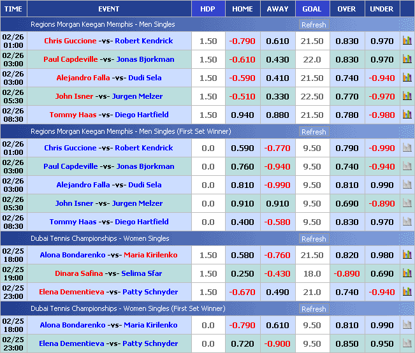Refresh Memphis Men Singles First Set Winner section
This screenshot has width=415, height=353.
[x=314, y=132]
